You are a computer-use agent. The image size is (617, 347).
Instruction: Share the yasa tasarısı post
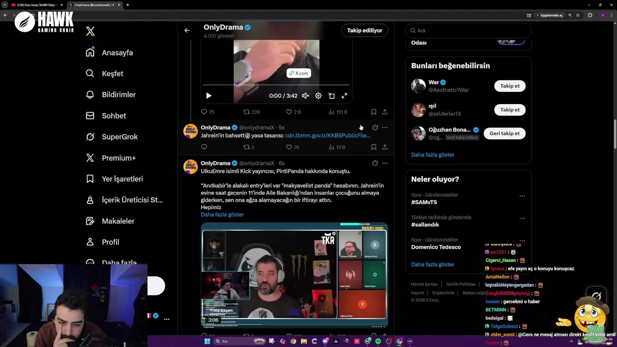(x=385, y=147)
